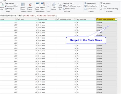Viewport: 121px width, 94px height.
Task: Click the Remove Rows icon
Action: pos(43,4)
